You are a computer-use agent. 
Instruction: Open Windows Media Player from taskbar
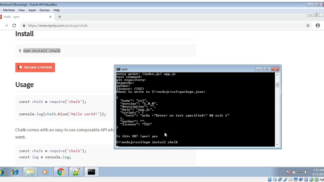(45, 172)
